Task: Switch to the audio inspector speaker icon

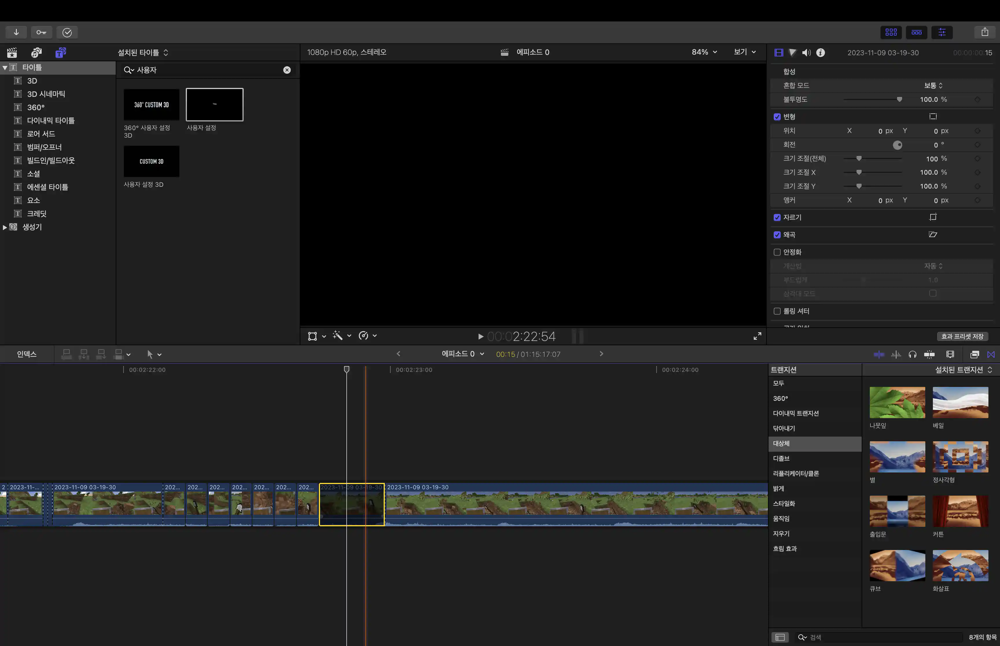Action: point(806,52)
